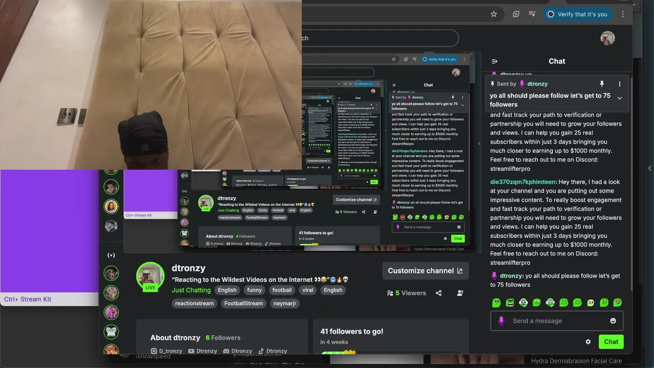The width and height of the screenshot is (654, 368).
Task: Pick the seventh happy green emote
Action: click(x=577, y=303)
